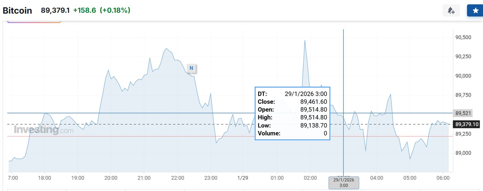Click the 23:00 time axis label
This screenshot has width=483, height=191.
click(x=211, y=178)
